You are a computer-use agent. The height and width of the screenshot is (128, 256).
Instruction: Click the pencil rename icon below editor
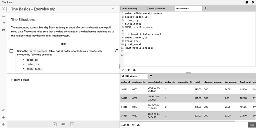click(123, 70)
